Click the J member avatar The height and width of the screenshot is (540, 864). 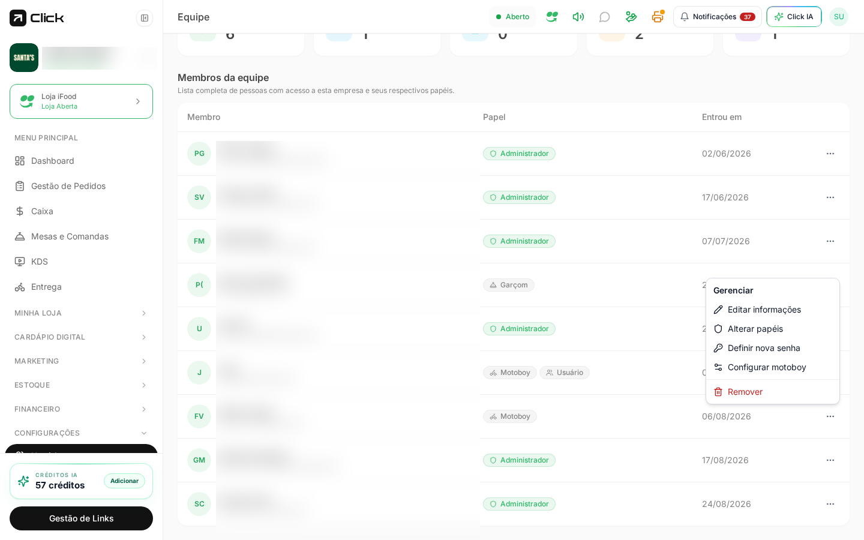199,373
